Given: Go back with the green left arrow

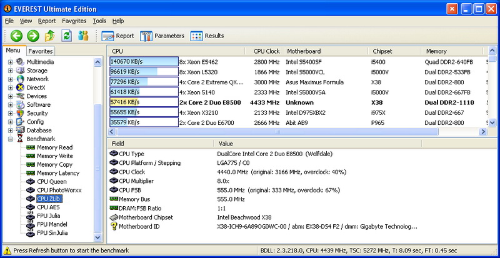Looking at the screenshot, I should click(x=16, y=36).
